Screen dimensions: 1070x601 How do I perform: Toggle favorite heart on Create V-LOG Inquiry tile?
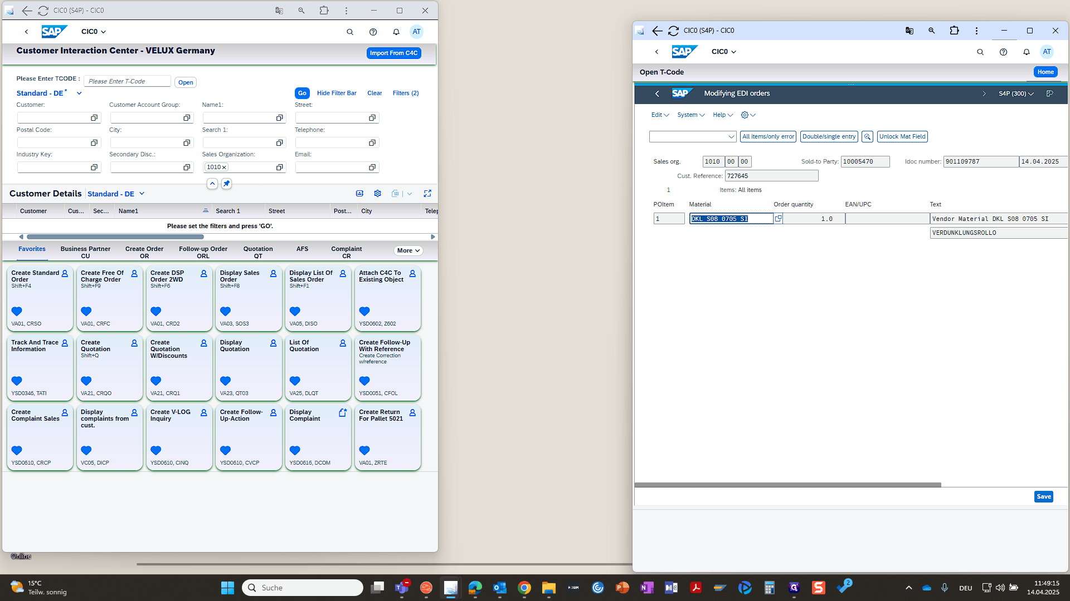pyautogui.click(x=155, y=451)
